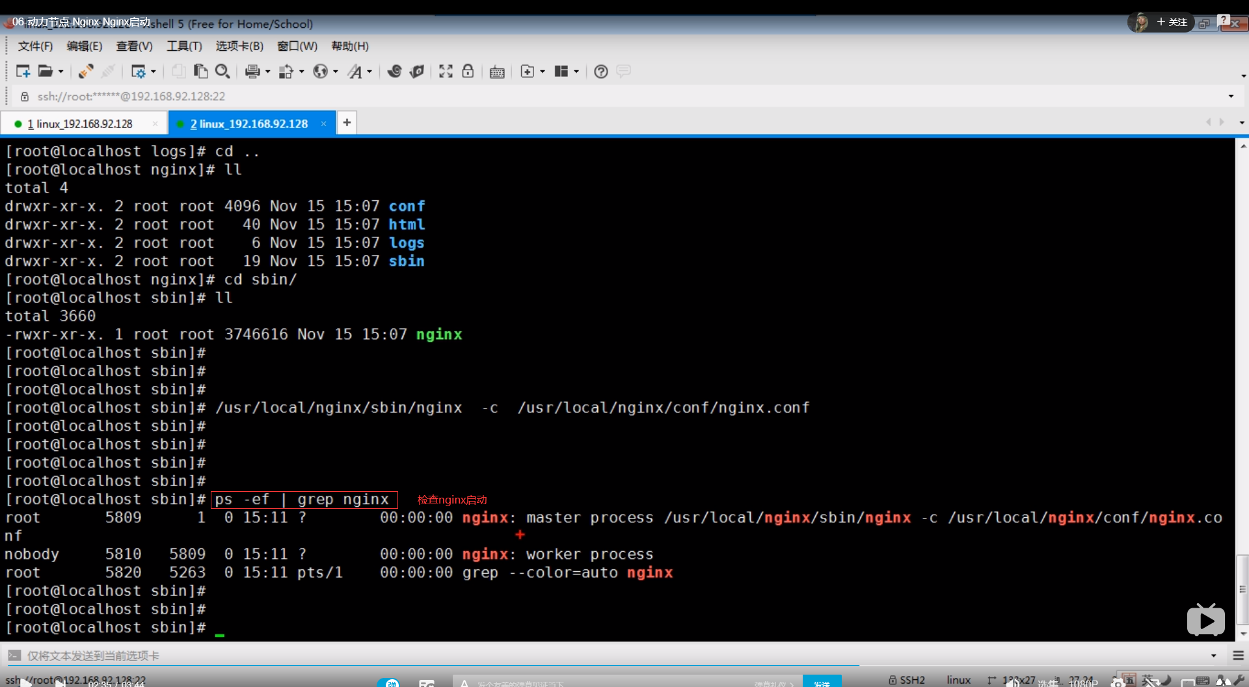Open the 工具(T) menu
Image resolution: width=1249 pixels, height=687 pixels.
click(184, 46)
